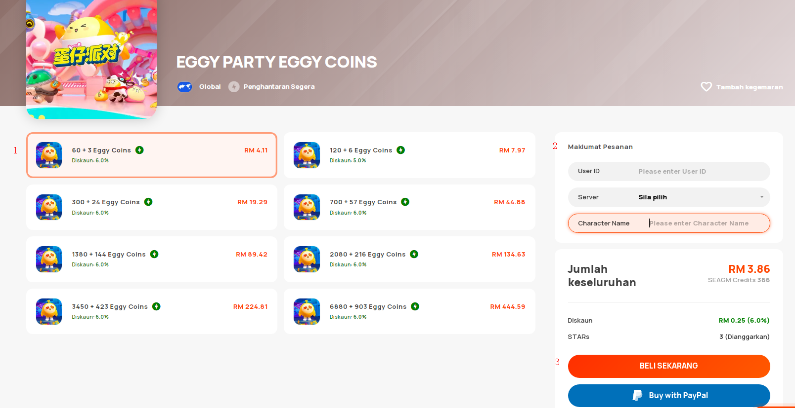Viewport: 795px width, 408px height.
Task: Click the Eggy Party game cover thumbnail
Action: tap(91, 59)
